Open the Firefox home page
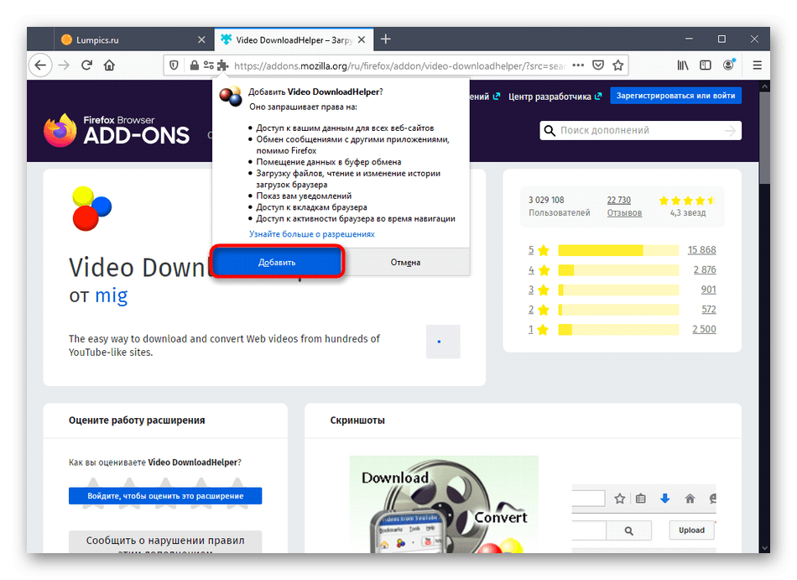Viewport: 797px width, 580px height. 109,65
